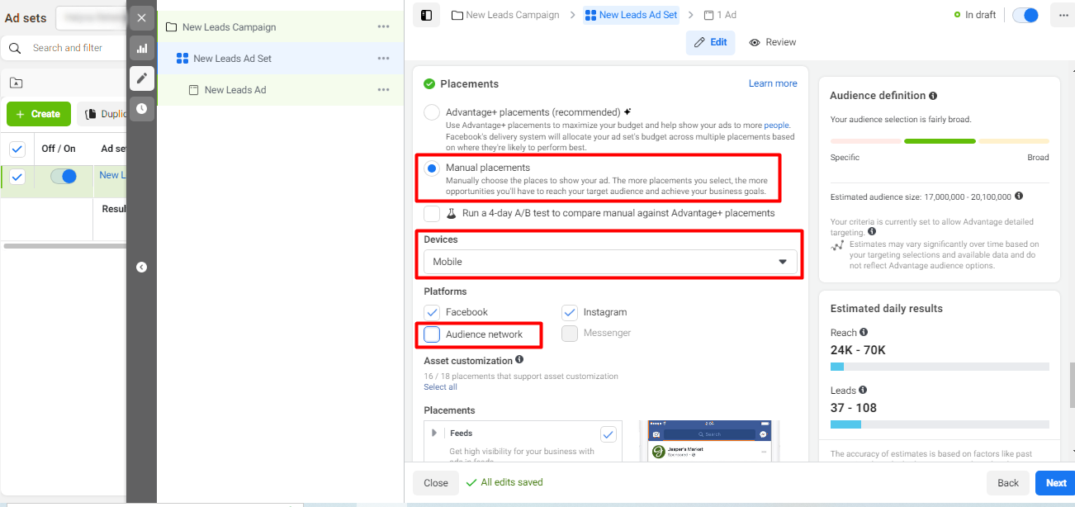Open more options for New Leads Ad Set
Viewport: 1075px width, 507px height.
tap(383, 59)
